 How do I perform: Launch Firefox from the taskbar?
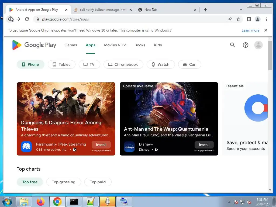point(40,202)
